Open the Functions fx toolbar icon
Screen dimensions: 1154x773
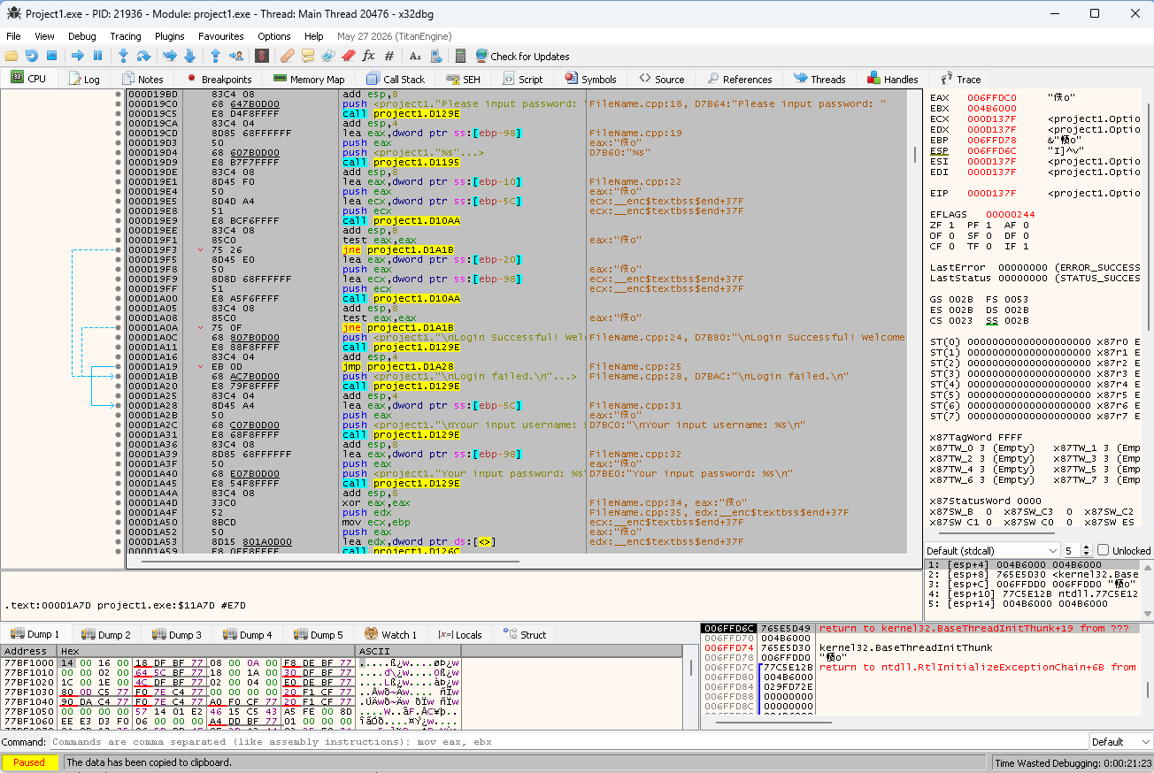pyautogui.click(x=368, y=56)
